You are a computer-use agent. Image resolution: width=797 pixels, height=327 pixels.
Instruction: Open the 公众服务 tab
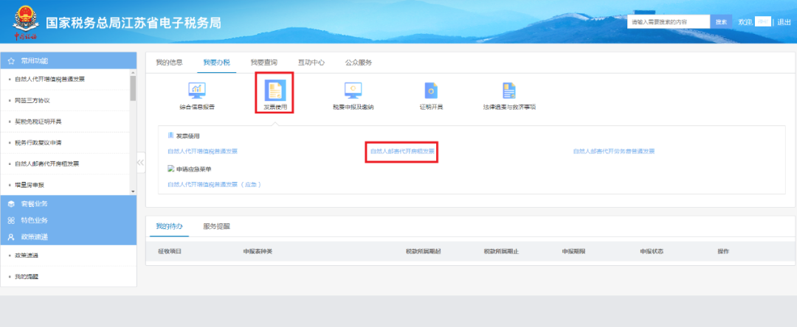[x=359, y=63]
